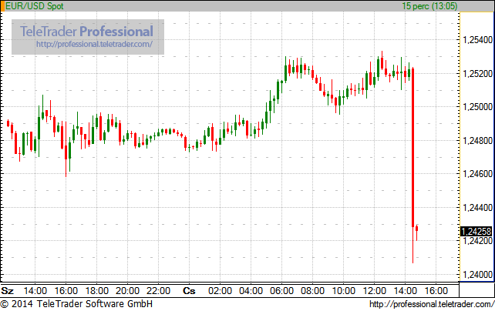Screen dimensions: 495x311
Task: Click the 02:00 time axis label
Action: [x=220, y=290]
